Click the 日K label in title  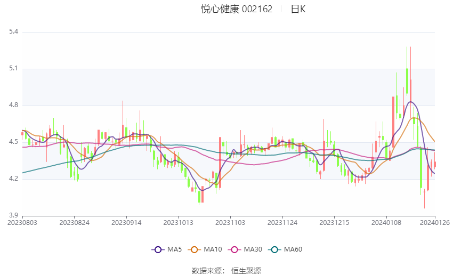coord(298,9)
